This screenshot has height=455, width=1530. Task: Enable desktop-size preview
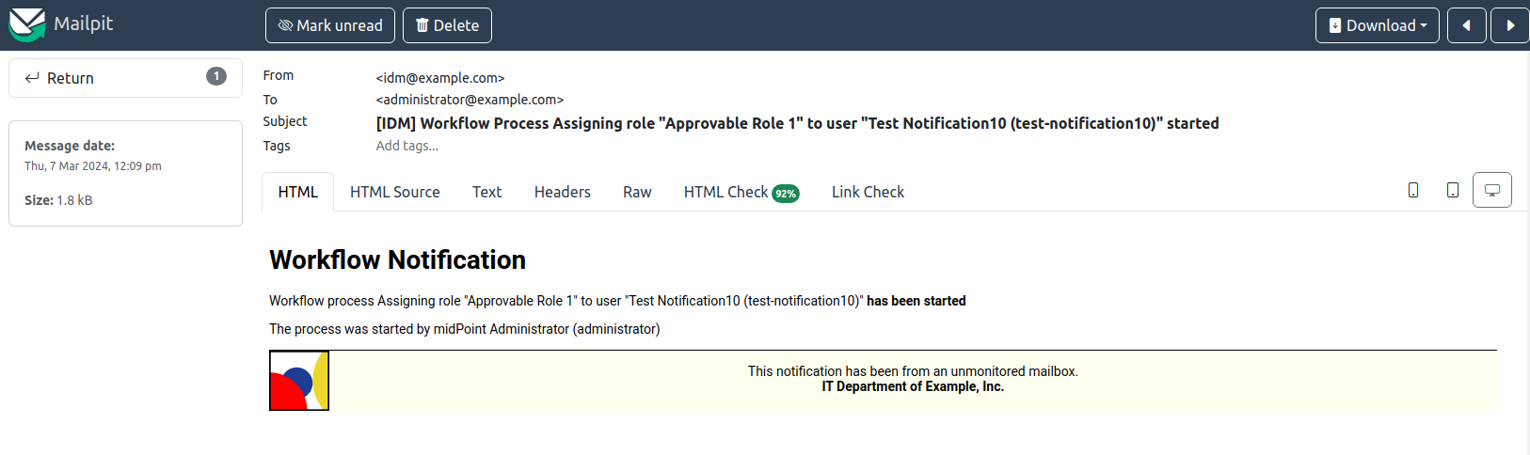(x=1491, y=190)
